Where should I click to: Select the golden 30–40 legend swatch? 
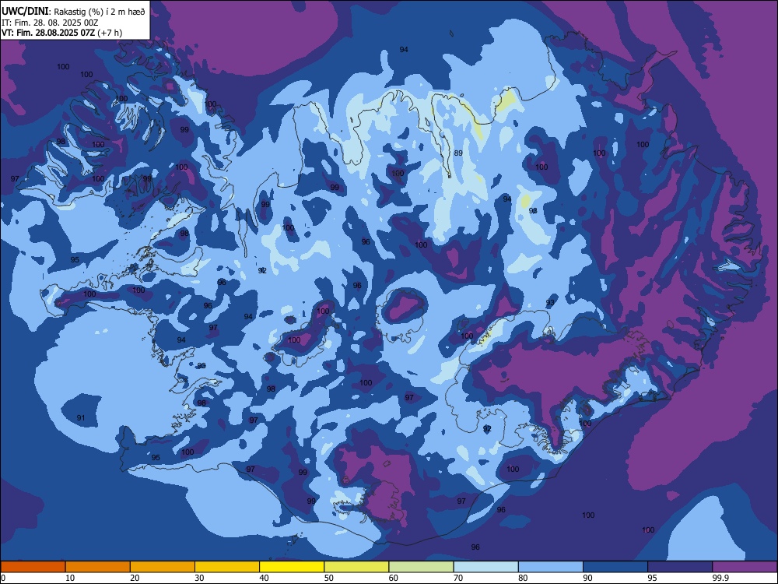(227, 567)
